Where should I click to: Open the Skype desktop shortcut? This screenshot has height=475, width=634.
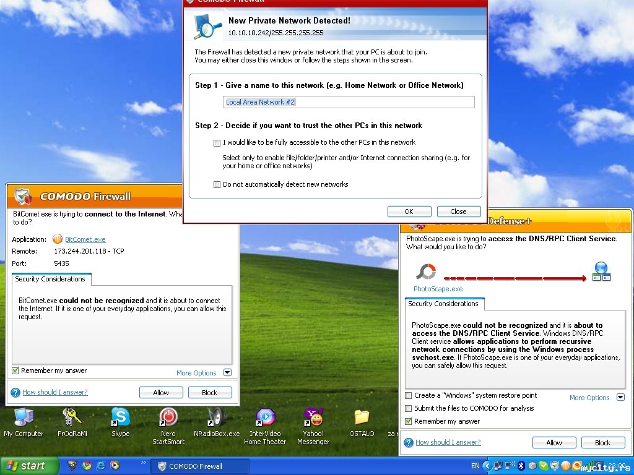point(120,422)
